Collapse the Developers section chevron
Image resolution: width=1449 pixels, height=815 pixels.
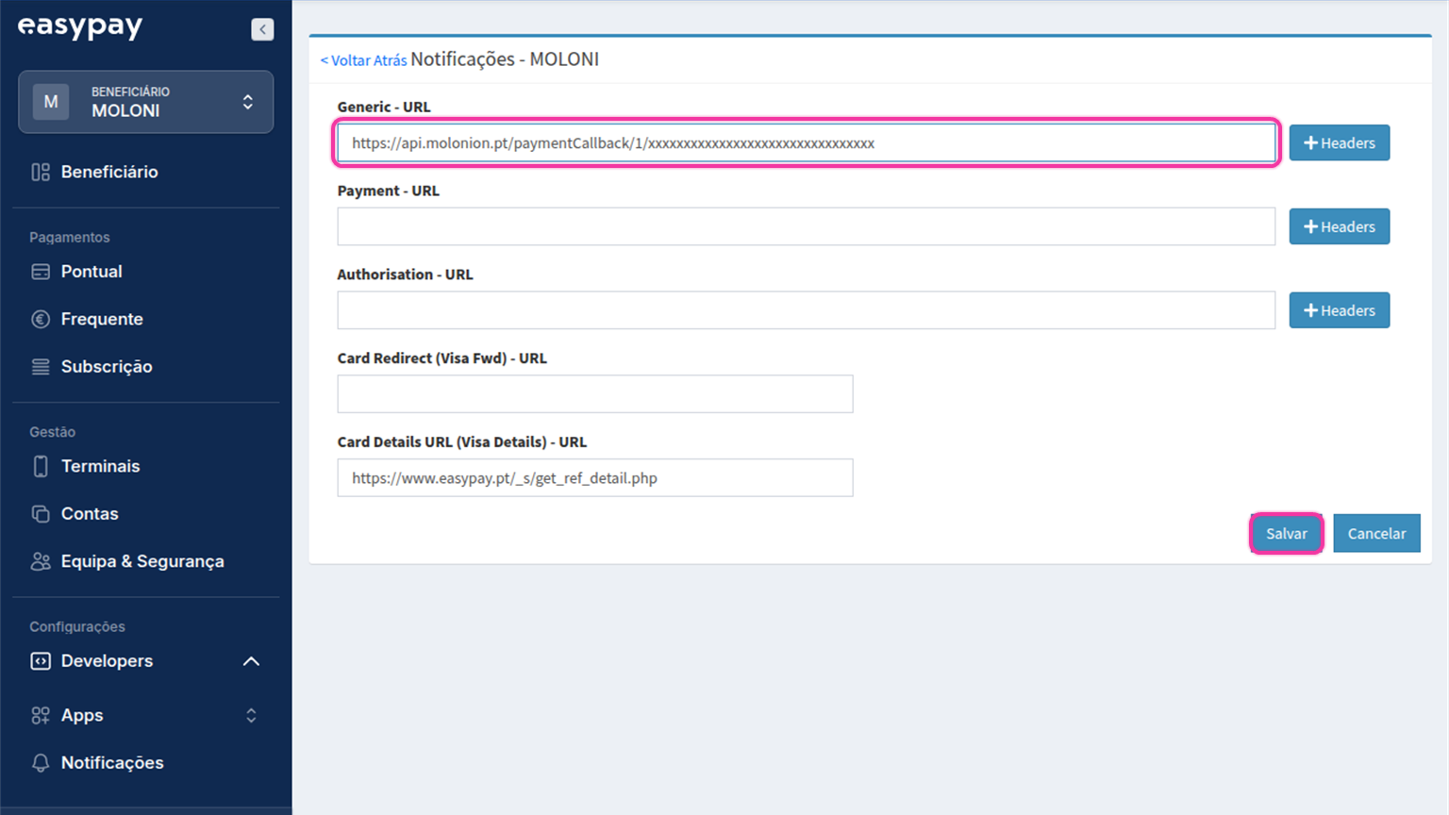tap(251, 661)
